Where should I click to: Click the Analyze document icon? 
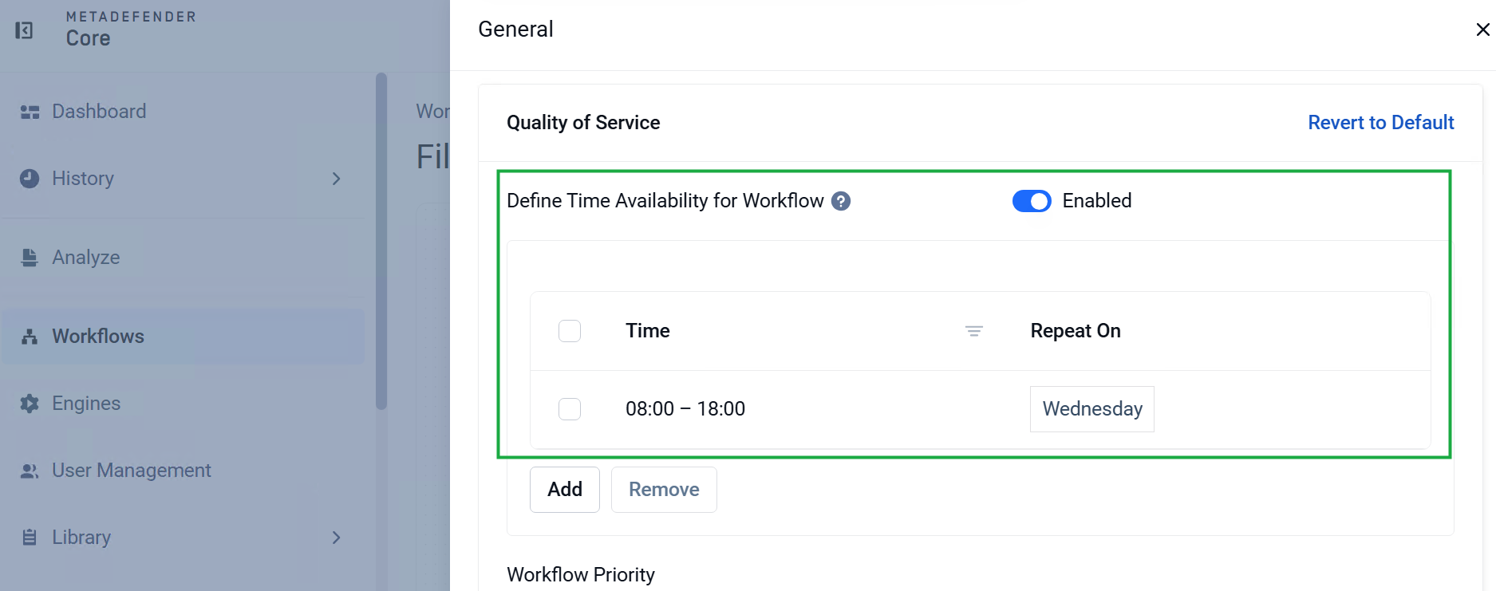click(x=30, y=258)
